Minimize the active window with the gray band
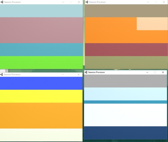The image size is (168, 142). point(147,72)
